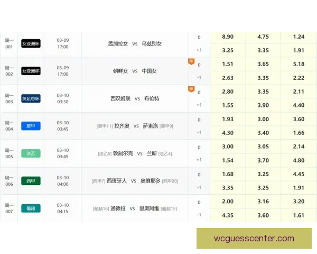Click match number 周一 004
Viewport: 317px width, 254px height.
tap(9, 126)
